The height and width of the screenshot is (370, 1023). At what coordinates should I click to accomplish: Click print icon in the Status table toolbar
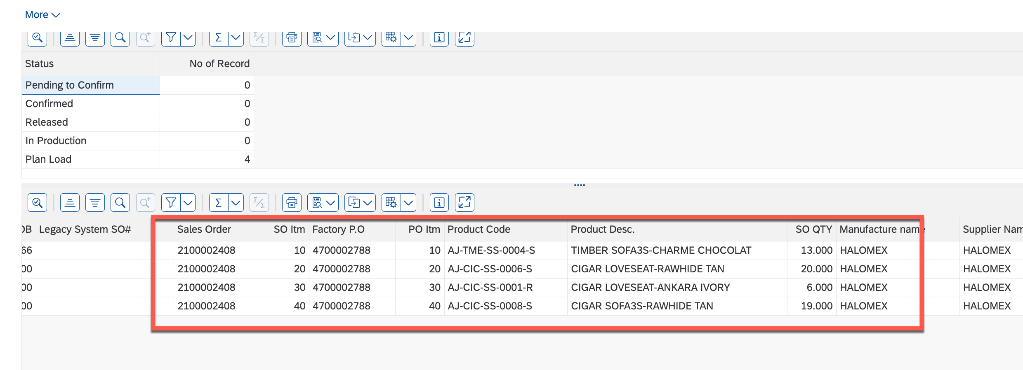pos(292,38)
